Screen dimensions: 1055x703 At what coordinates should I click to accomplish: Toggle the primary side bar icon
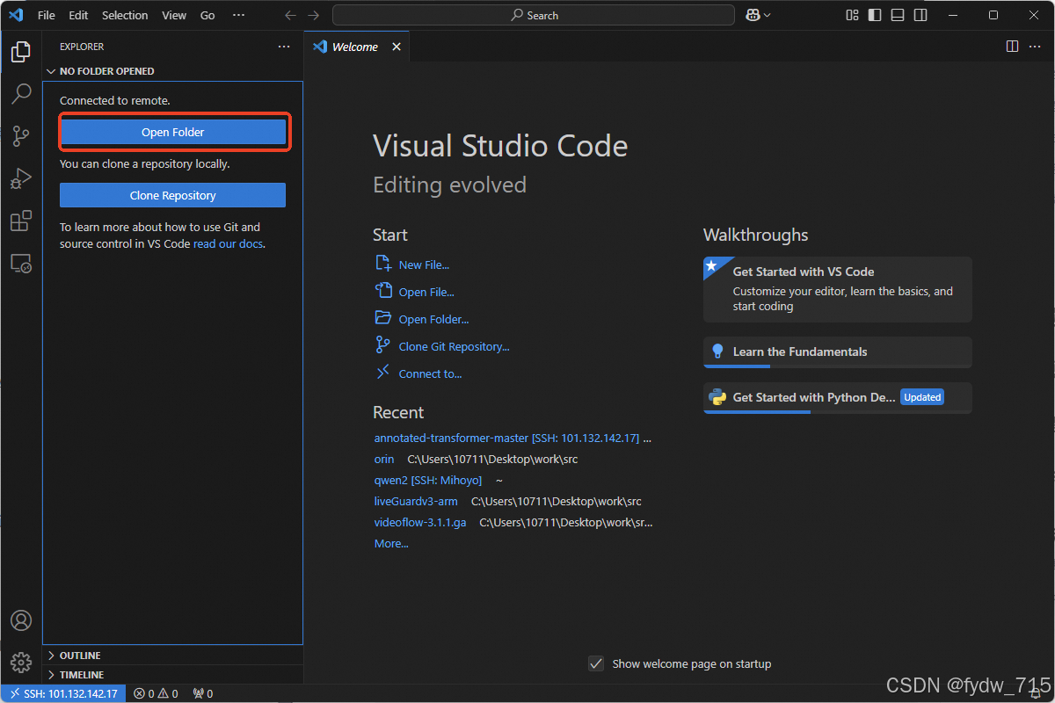pyautogui.click(x=875, y=15)
